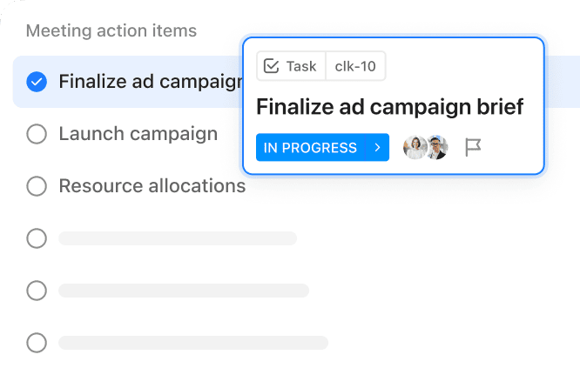Screen dimensions: 580x368
Task: Check the fourth placeholder item circle
Action: 37,238
